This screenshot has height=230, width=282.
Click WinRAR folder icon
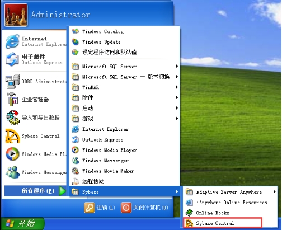[76, 87]
